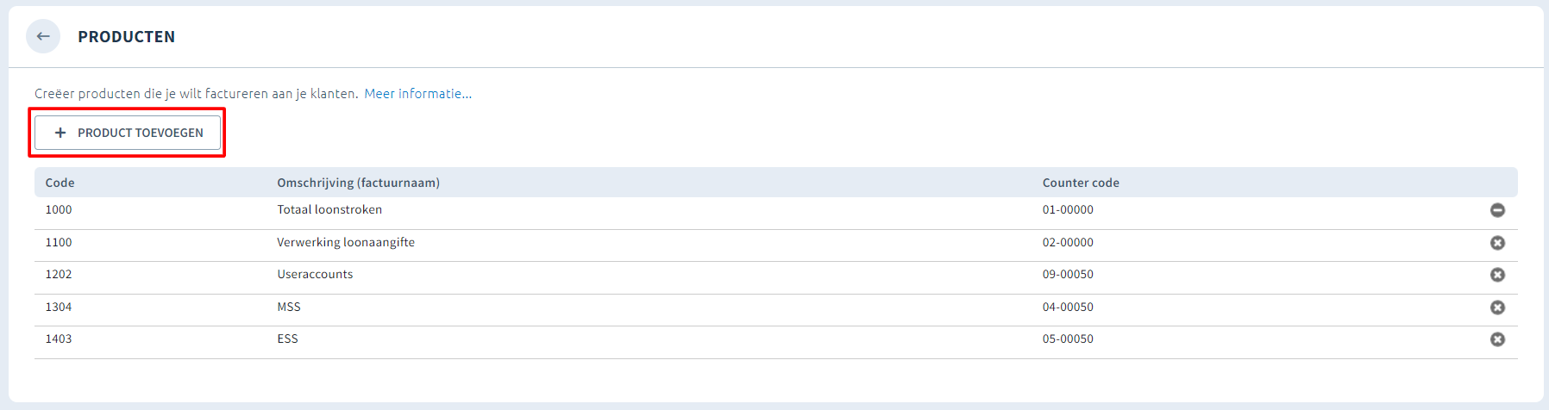The image size is (1549, 410).
Task: Click the Omschrijving (factuurnaam) column header
Action: [358, 183]
